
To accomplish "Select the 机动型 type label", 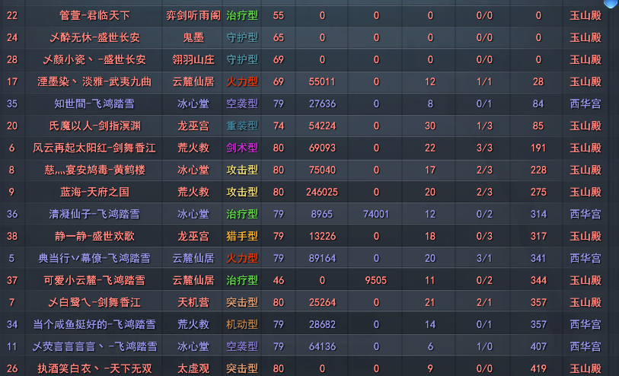I will [242, 325].
